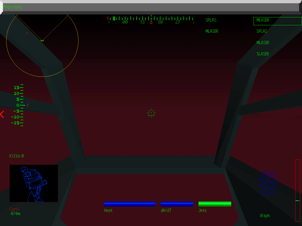Click the large red chevron at screen edge

tap(2, 114)
